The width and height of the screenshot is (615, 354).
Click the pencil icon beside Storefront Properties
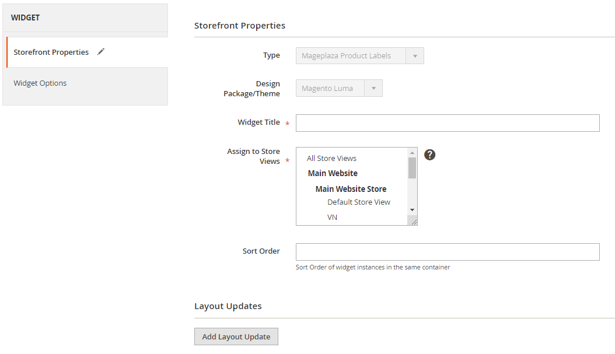(x=101, y=52)
